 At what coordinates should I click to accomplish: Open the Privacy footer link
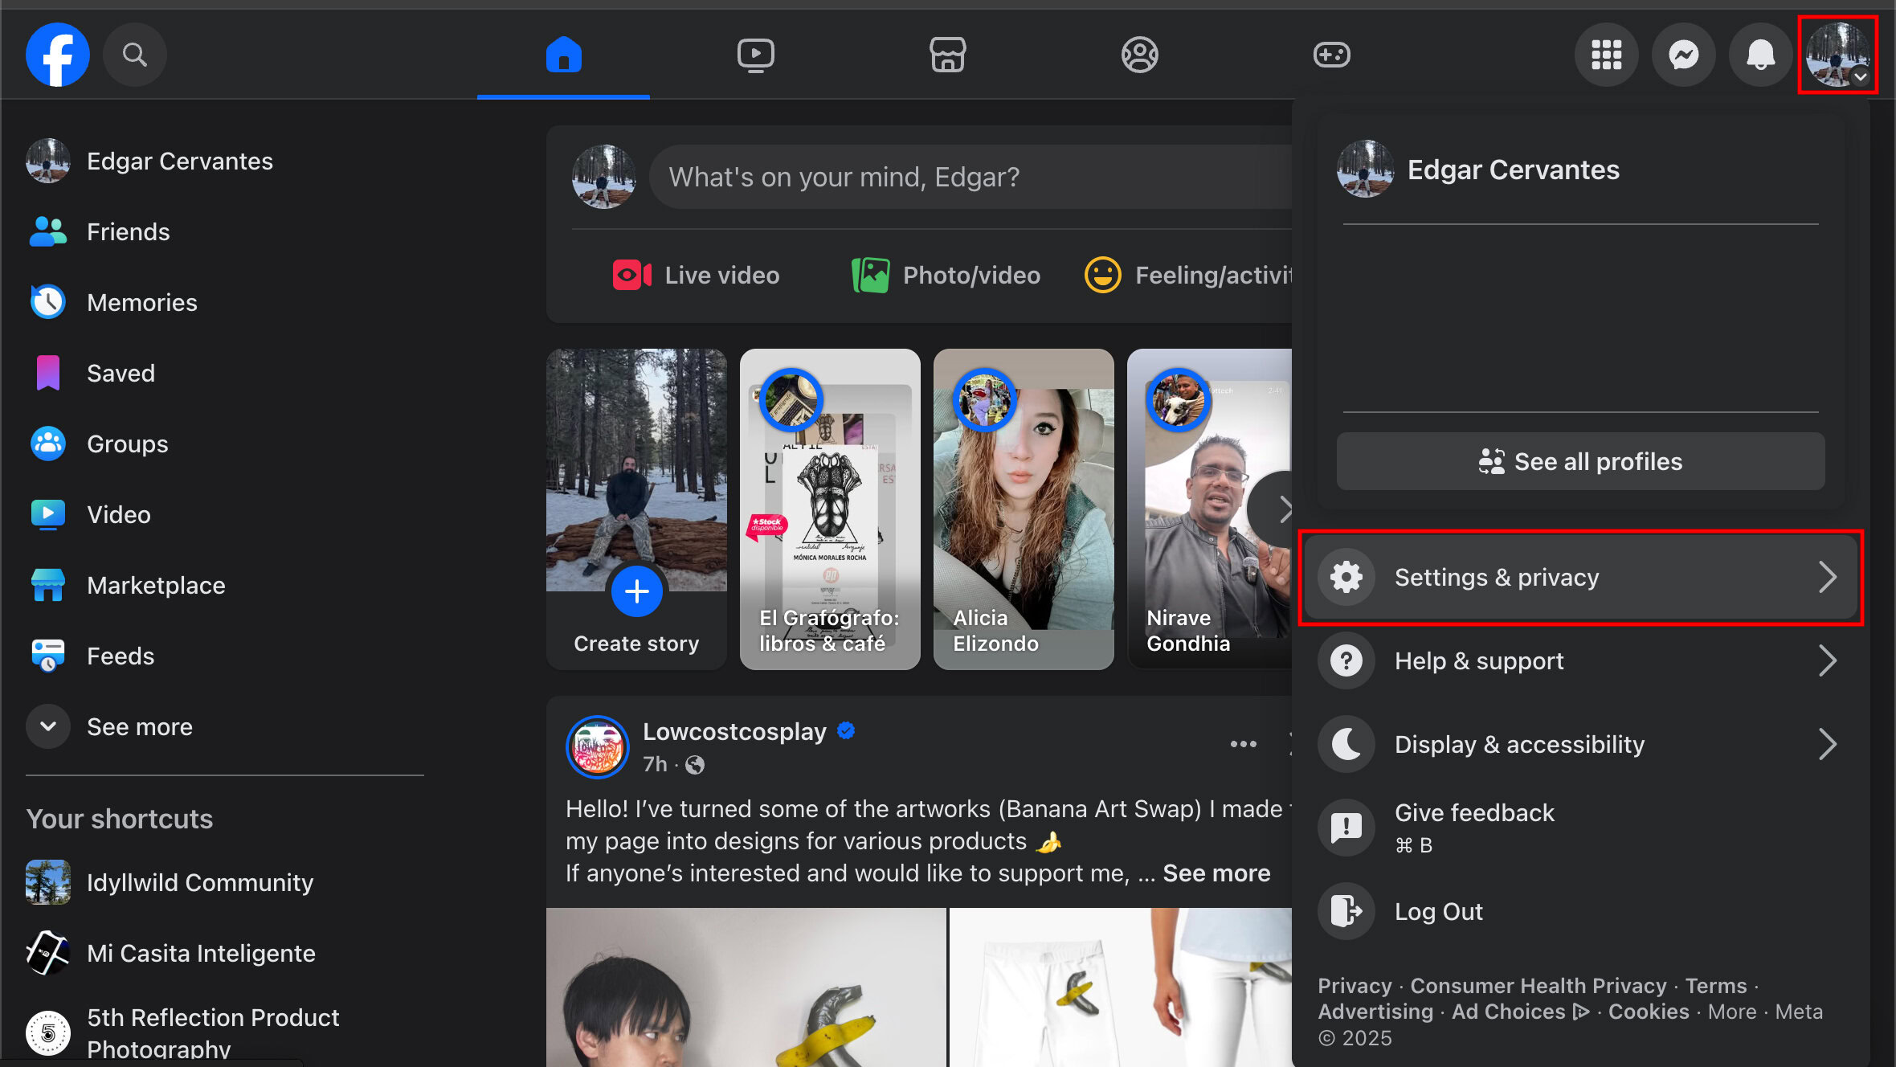1355,985
